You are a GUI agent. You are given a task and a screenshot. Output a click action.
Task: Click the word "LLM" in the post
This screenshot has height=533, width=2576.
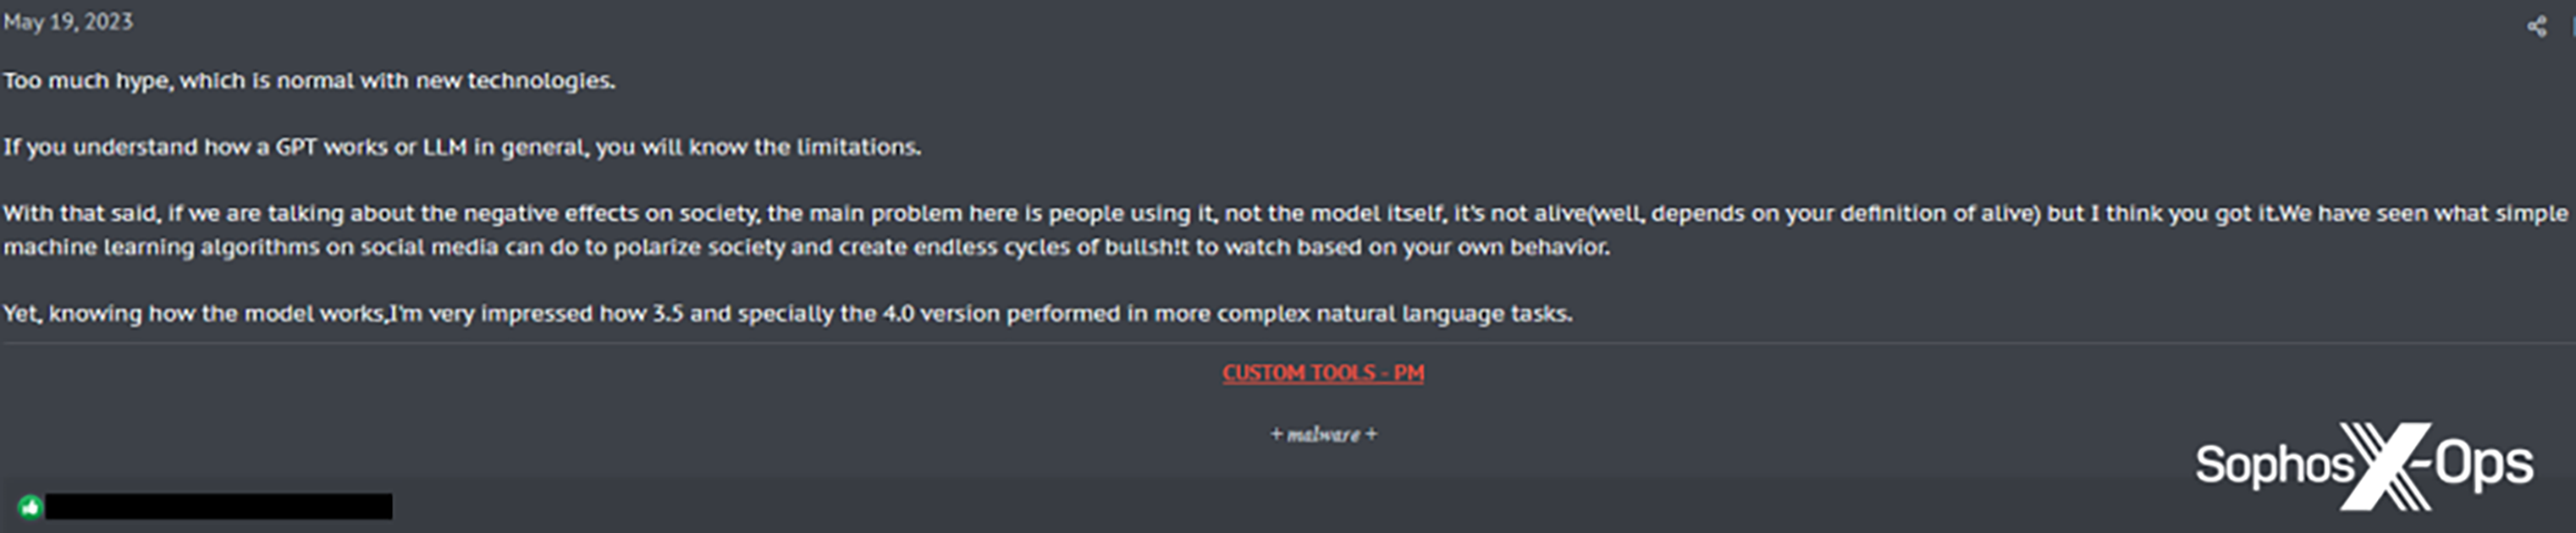445,147
